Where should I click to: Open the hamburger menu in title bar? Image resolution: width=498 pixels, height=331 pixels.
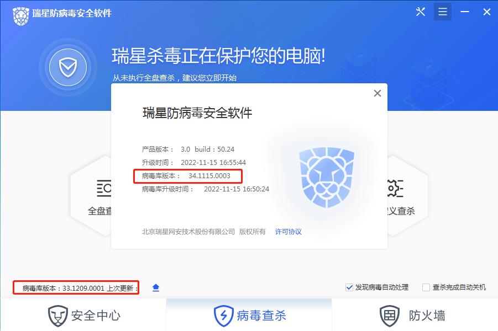coord(442,12)
